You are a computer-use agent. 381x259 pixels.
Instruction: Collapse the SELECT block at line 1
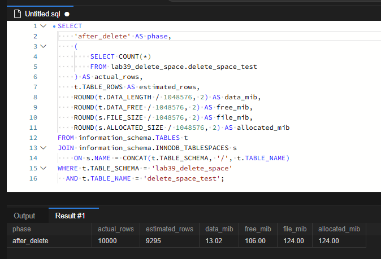click(x=44, y=26)
